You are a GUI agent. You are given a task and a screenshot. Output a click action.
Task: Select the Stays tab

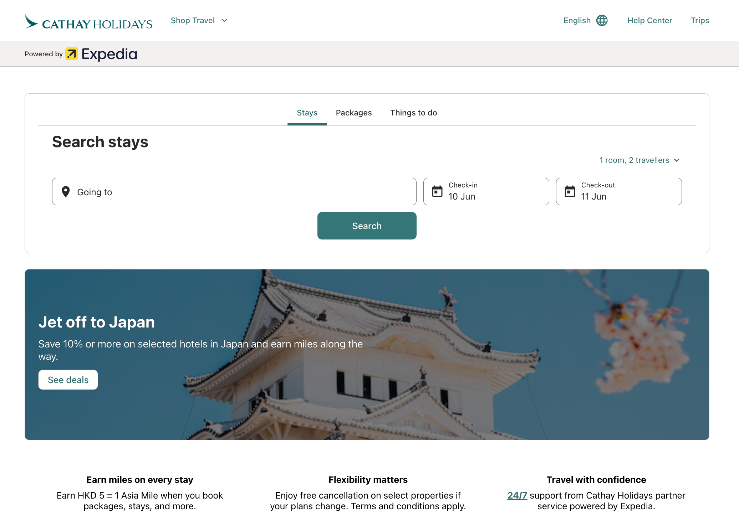[307, 113]
